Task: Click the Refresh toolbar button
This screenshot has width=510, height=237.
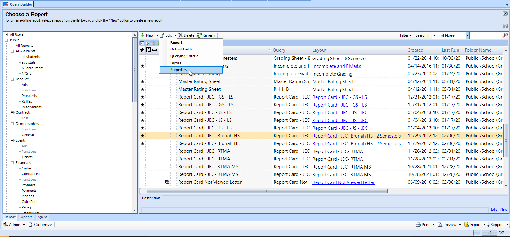Action: pyautogui.click(x=206, y=35)
